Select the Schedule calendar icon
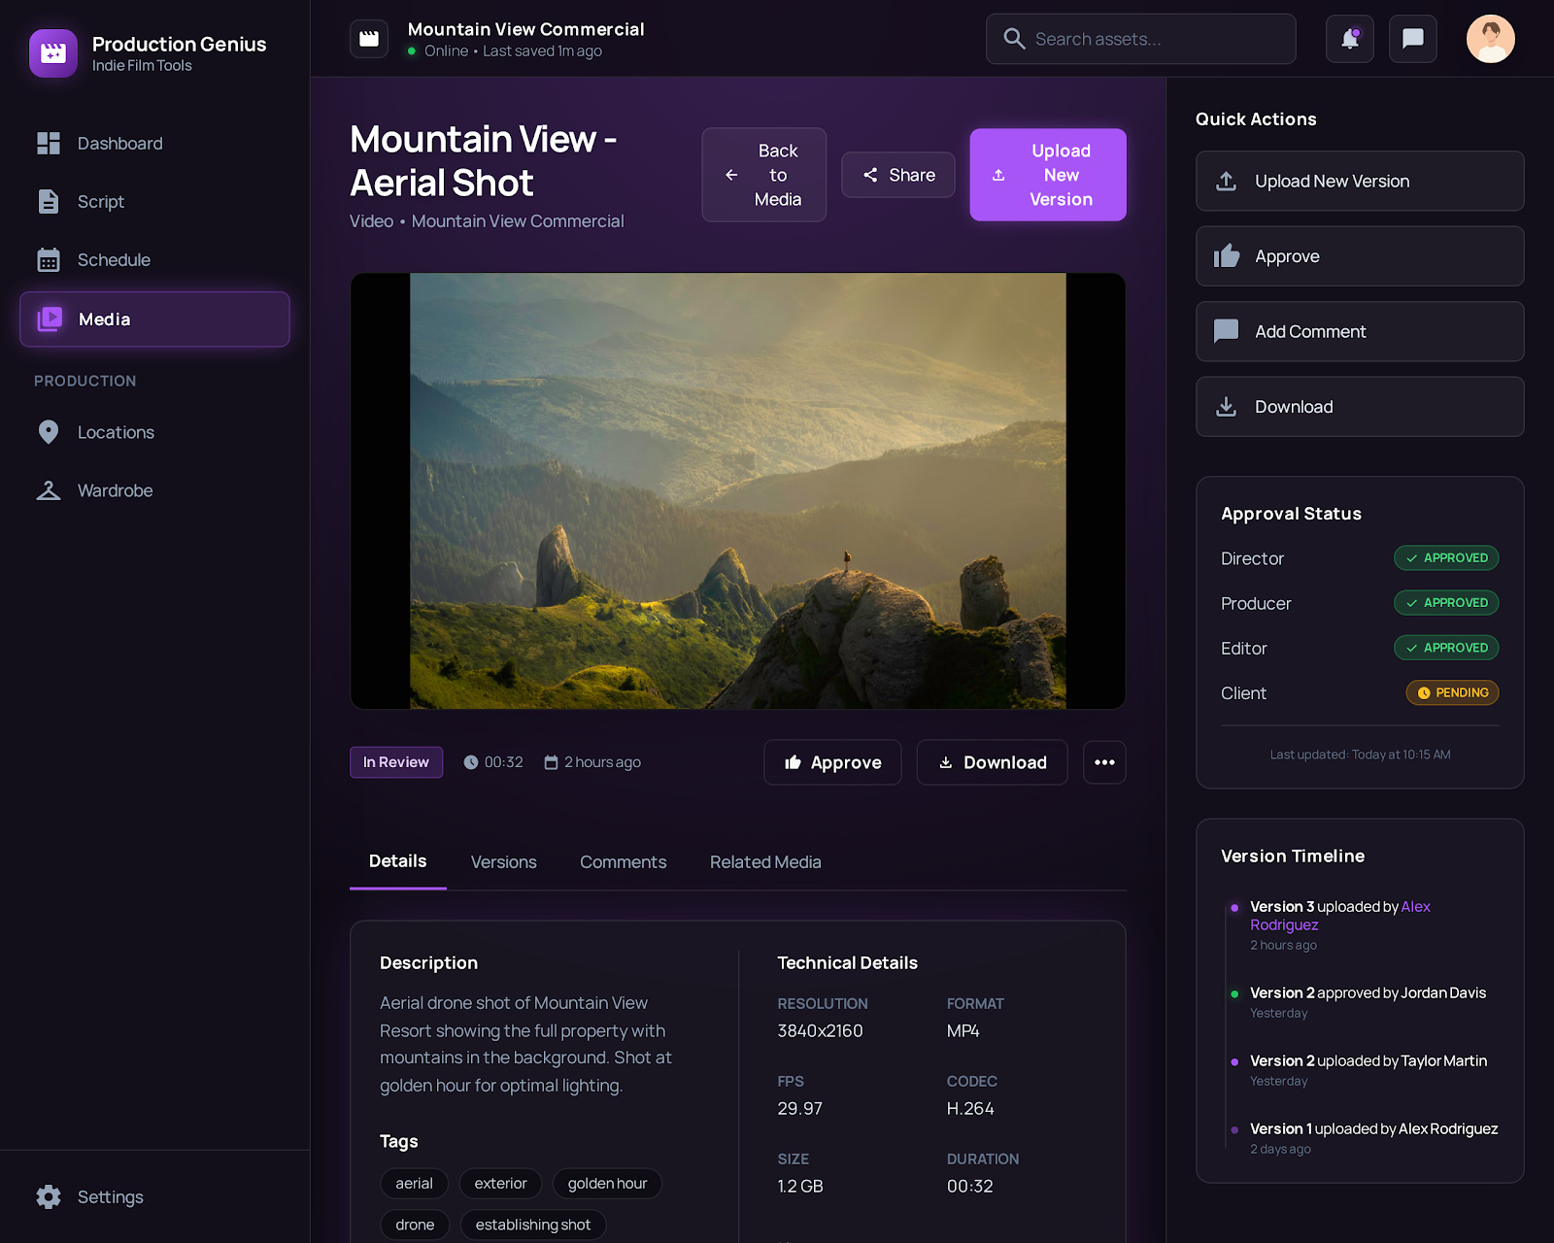The image size is (1554, 1243). (x=49, y=259)
